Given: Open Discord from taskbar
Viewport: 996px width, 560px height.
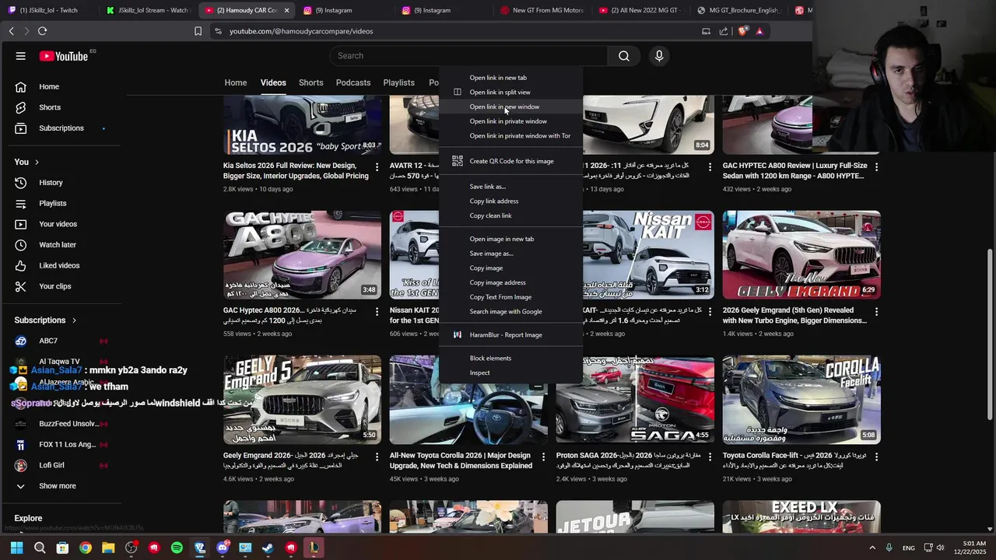Looking at the screenshot, I should (223, 548).
